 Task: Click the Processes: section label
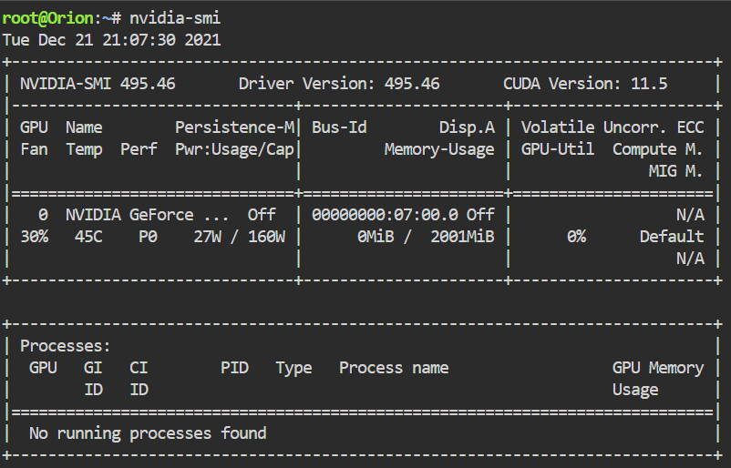point(66,346)
